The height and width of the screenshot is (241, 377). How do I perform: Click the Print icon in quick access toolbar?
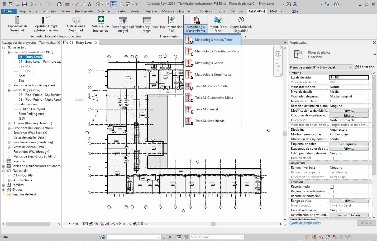point(59,4)
